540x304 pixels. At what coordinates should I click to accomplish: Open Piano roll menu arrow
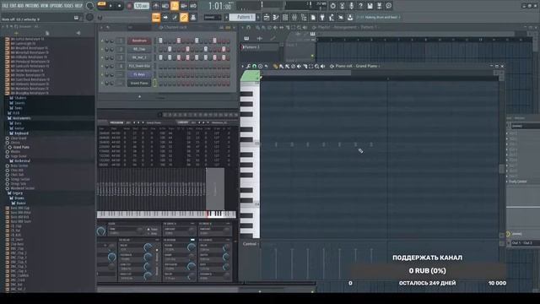coord(242,66)
